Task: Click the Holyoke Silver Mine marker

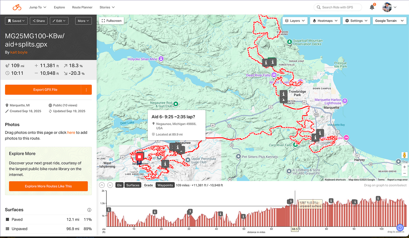Action: [161, 59]
